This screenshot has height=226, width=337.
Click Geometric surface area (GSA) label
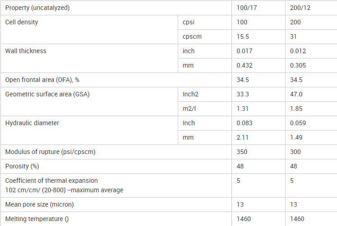pyautogui.click(x=47, y=94)
